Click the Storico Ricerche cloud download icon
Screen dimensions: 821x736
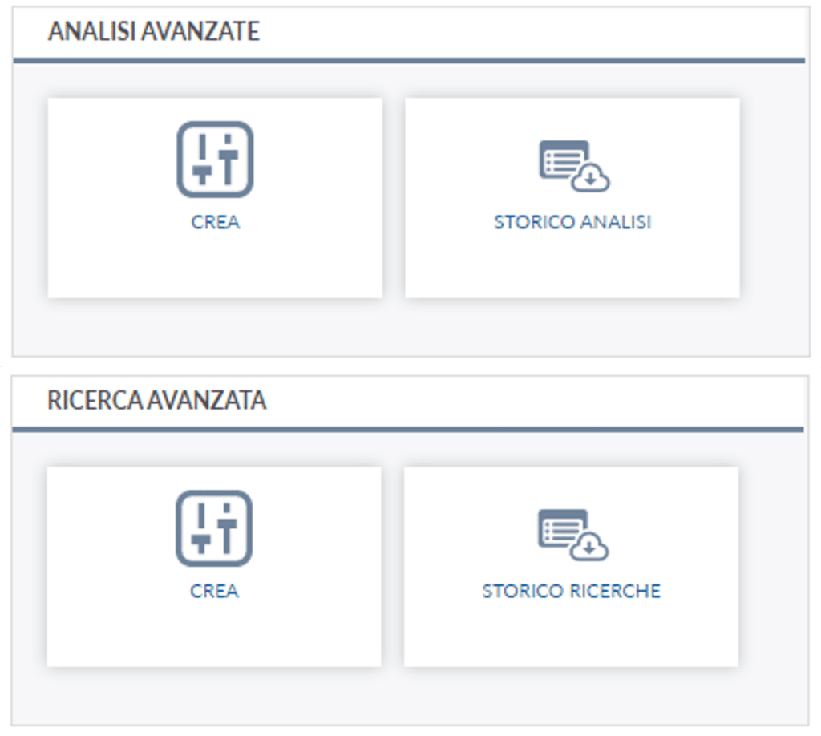click(572, 535)
